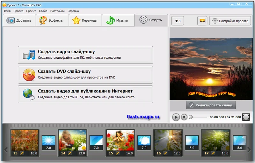The image size is (255, 163).
Task: Click Редактировать слайд button
Action: coord(211,105)
